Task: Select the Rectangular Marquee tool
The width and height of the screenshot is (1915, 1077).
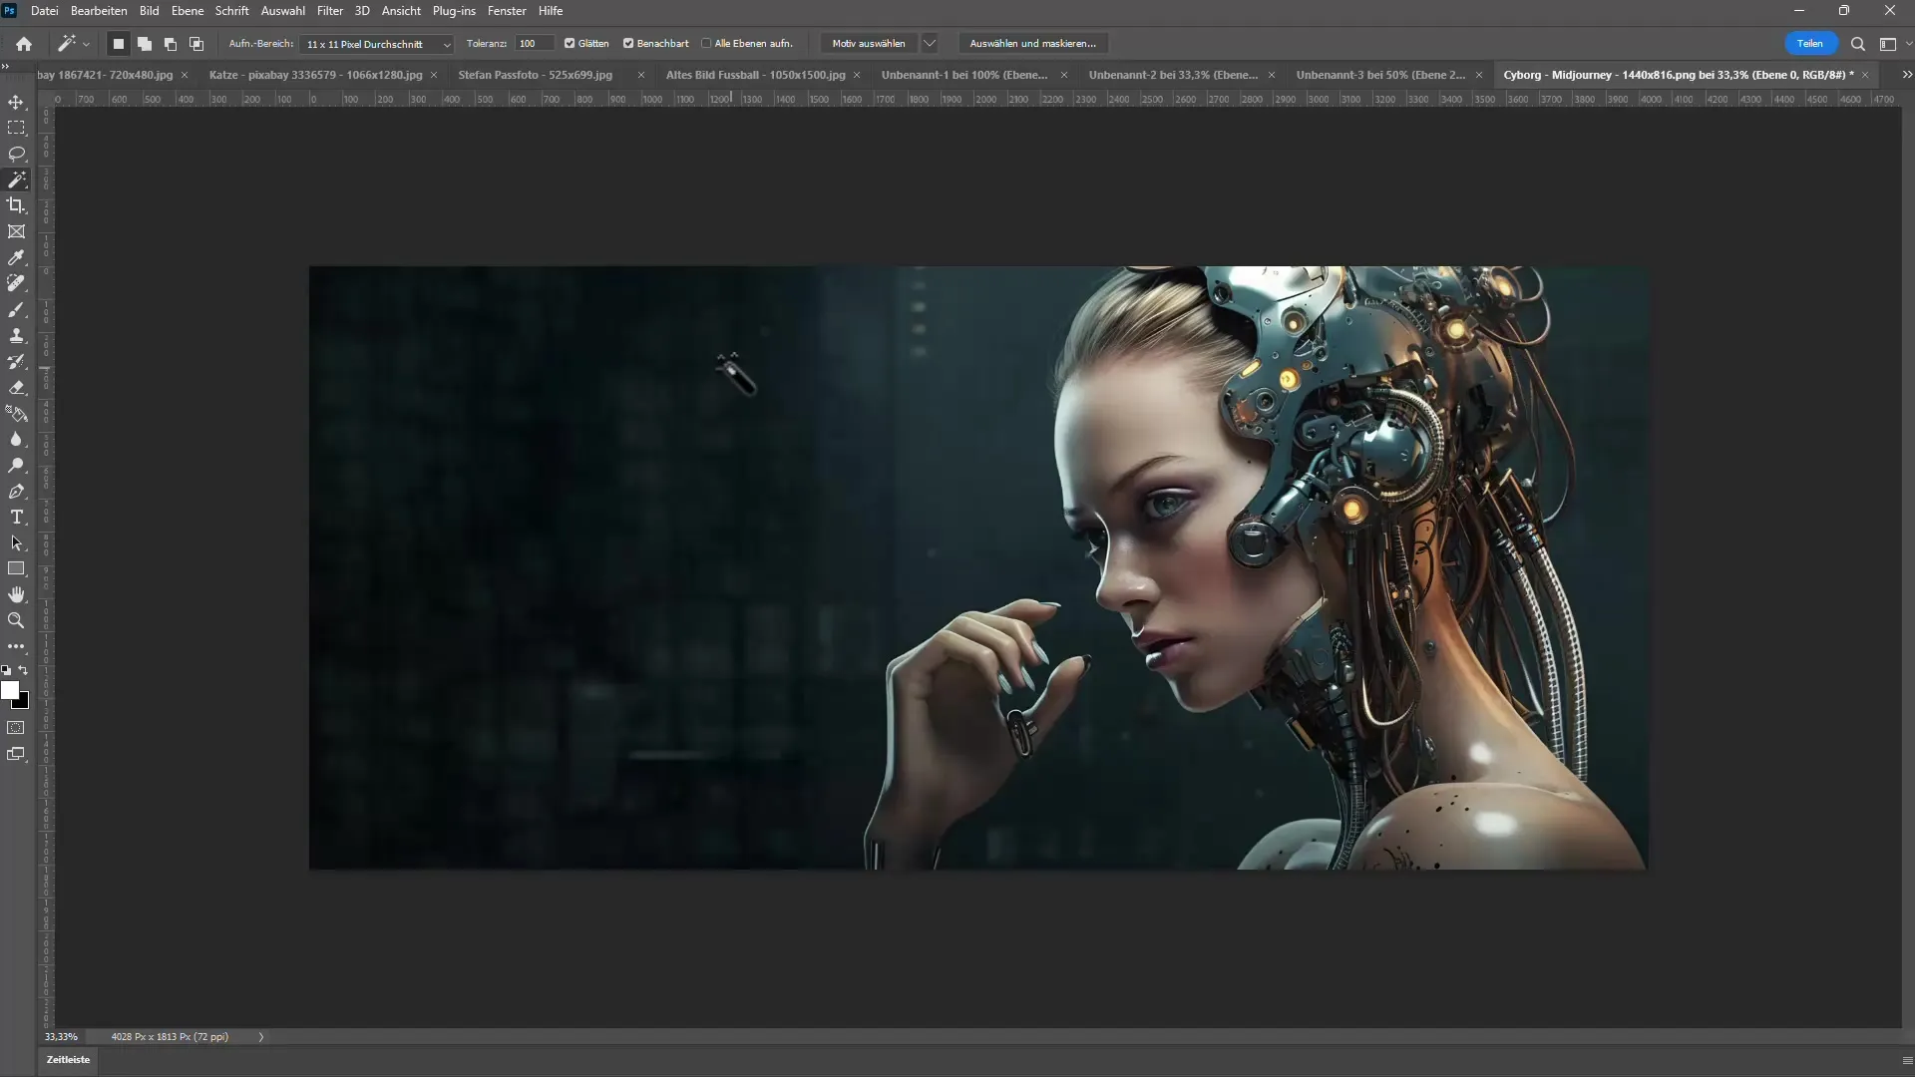Action: coord(16,128)
